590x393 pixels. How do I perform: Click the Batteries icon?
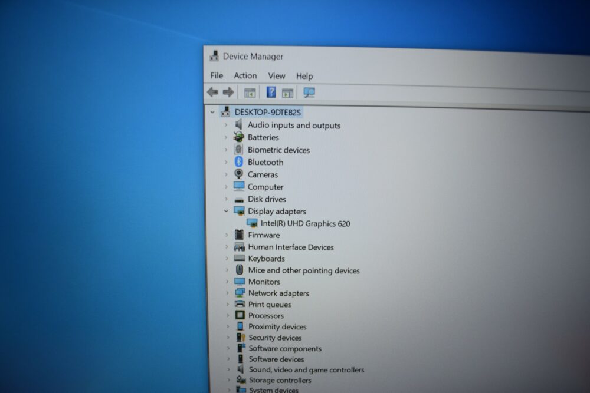(238, 137)
